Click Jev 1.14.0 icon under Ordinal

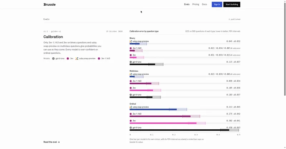[x=130, y=114]
